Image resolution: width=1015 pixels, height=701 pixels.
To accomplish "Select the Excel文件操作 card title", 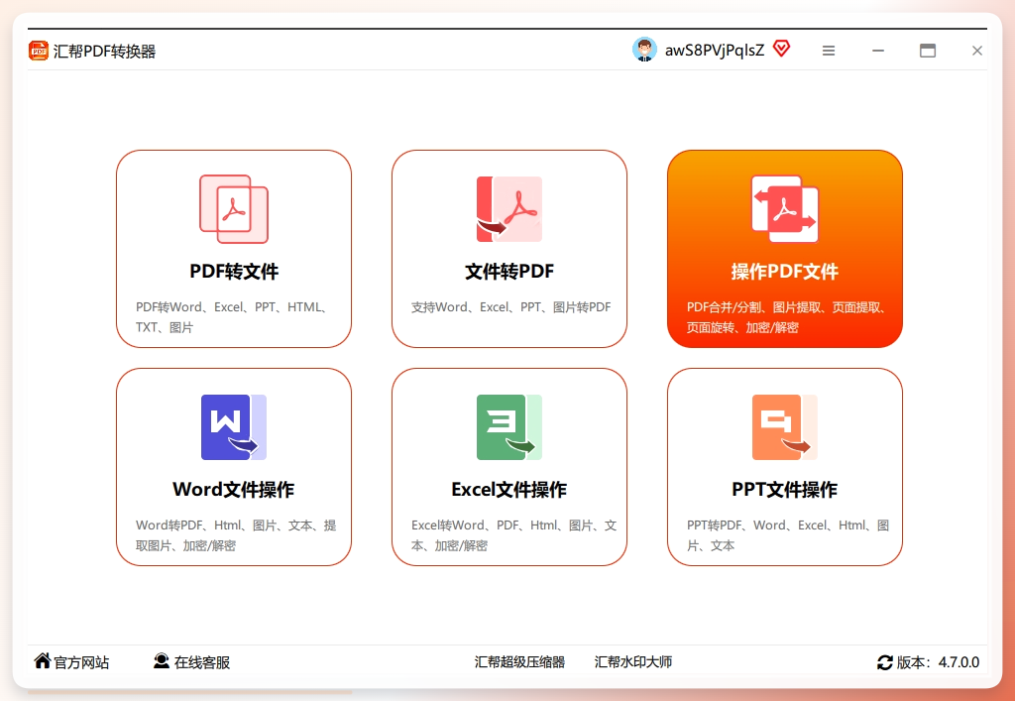I will (509, 490).
